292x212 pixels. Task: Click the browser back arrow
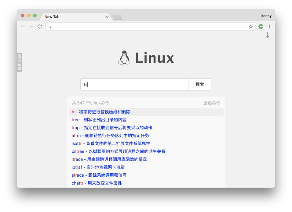(x=23, y=26)
